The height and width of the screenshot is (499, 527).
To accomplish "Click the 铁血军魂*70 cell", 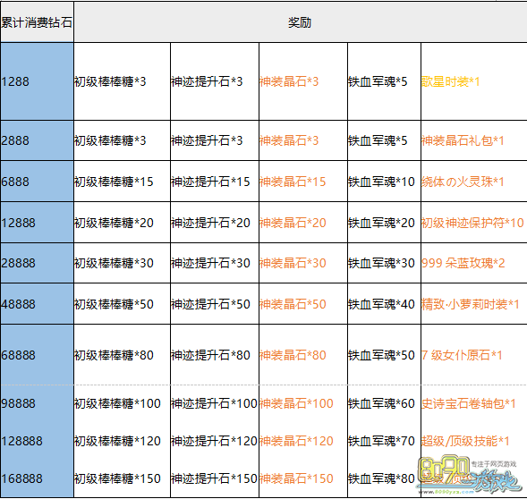I will [x=384, y=441].
